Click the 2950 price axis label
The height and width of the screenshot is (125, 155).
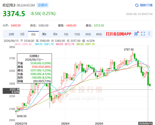click(12, 120)
